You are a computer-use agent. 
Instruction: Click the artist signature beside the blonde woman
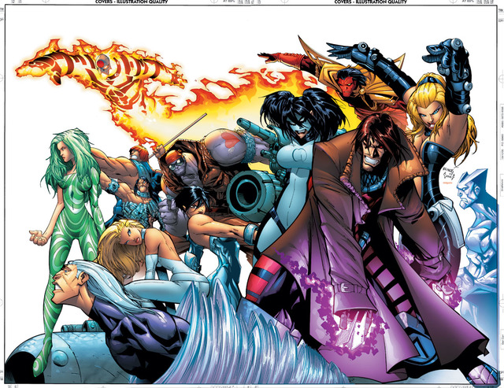pyautogui.click(x=450, y=175)
